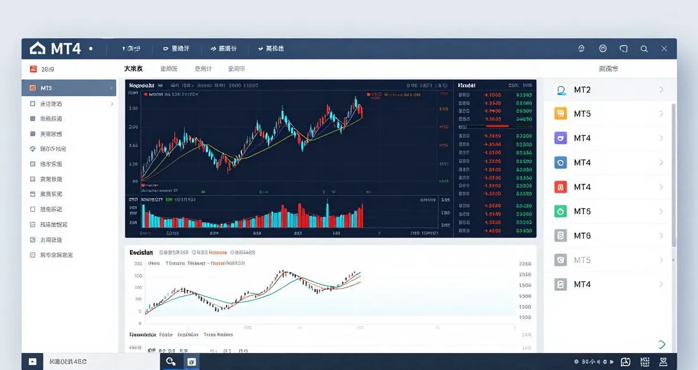This screenshot has height=370, width=698.
Task: Click the magnifier icon in bottom taskbar
Action: point(171,362)
